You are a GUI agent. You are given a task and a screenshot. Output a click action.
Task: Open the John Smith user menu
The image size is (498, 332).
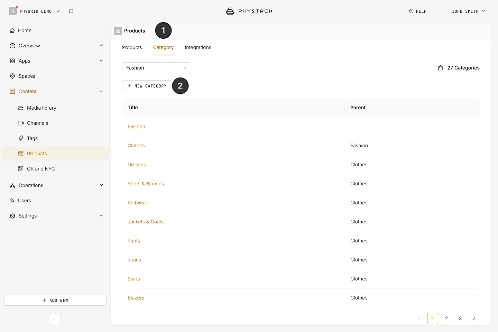[x=469, y=11]
